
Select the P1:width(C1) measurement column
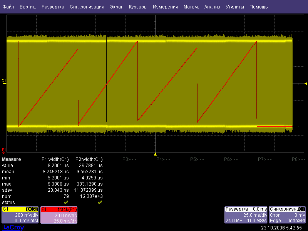55,159
